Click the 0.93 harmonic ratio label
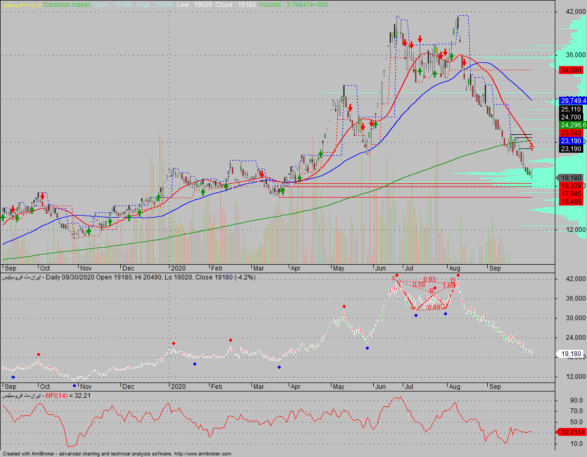 429,279
